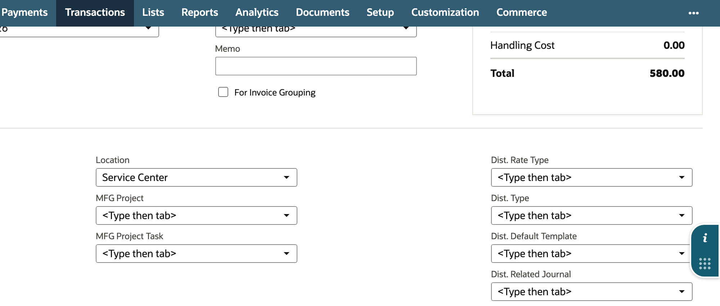The image size is (720, 306).
Task: Click the MFG Project Task label
Action: coord(130,236)
